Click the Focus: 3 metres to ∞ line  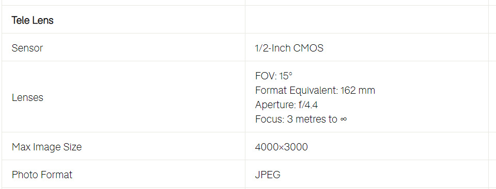[x=301, y=119]
